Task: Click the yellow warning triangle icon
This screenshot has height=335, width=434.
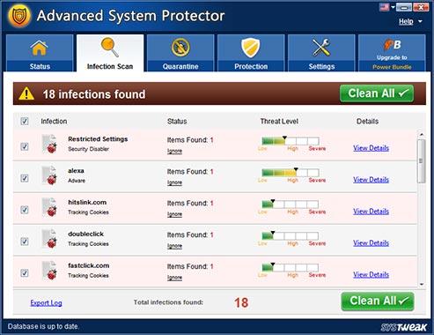Action: (x=26, y=93)
